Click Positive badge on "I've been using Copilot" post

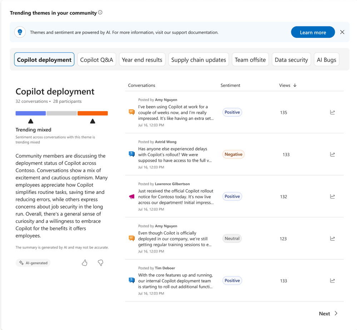pyautogui.click(x=232, y=112)
